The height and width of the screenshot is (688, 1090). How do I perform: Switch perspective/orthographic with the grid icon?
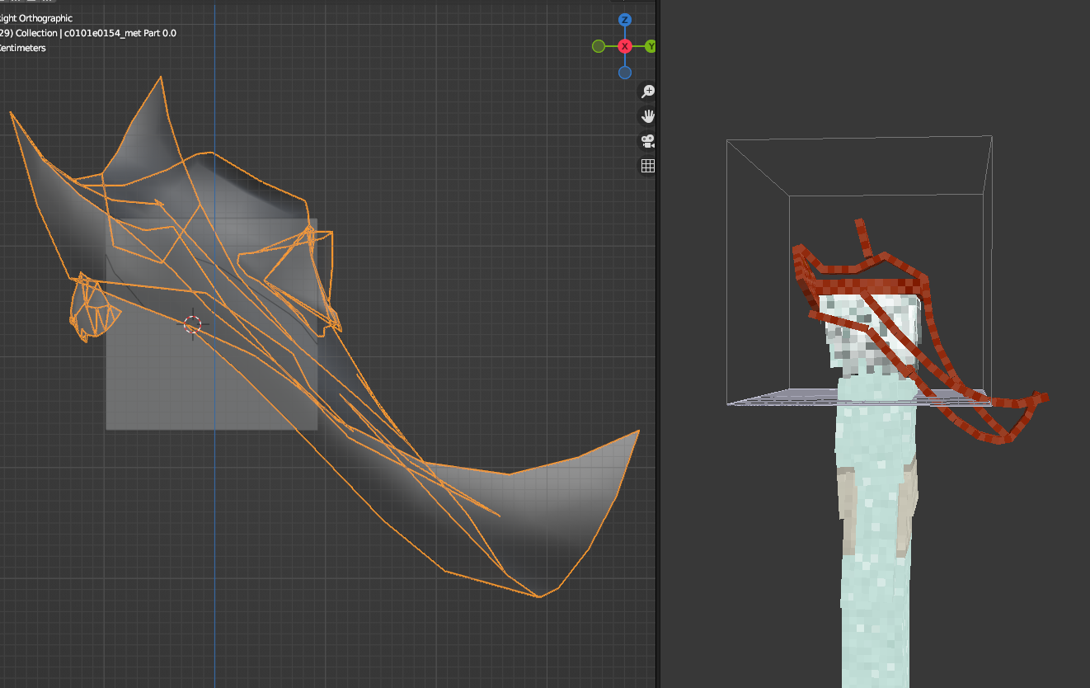click(648, 166)
